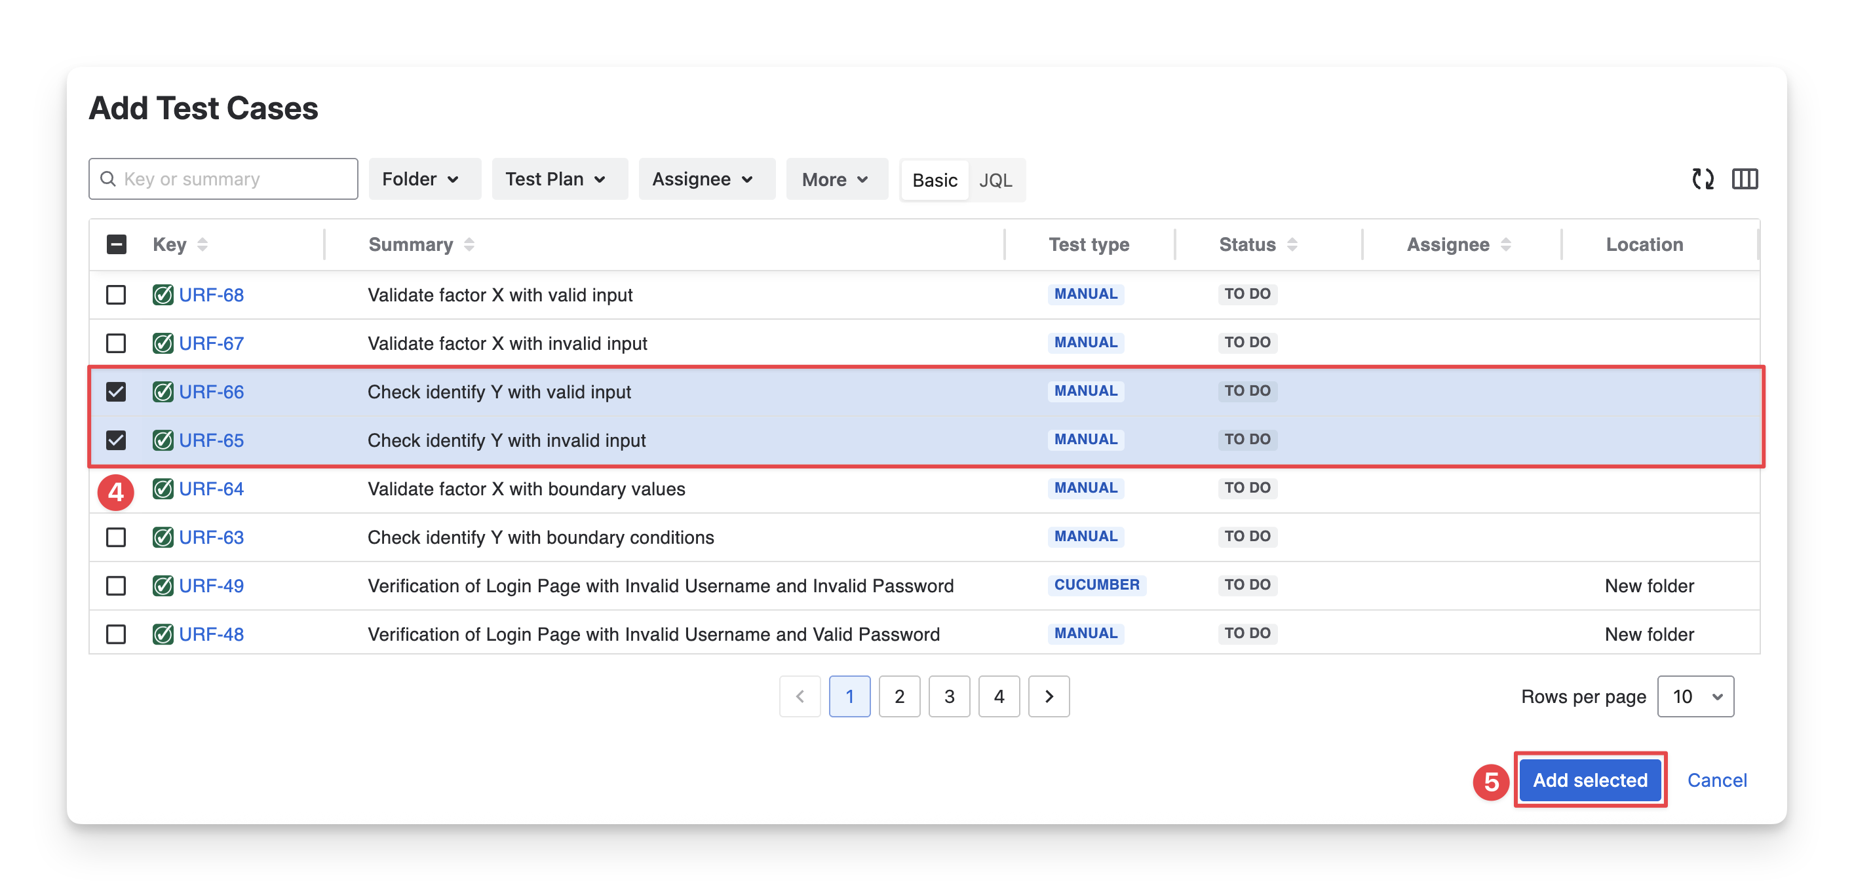Check the URF-68 row checkbox
The width and height of the screenshot is (1854, 891).
click(x=116, y=295)
